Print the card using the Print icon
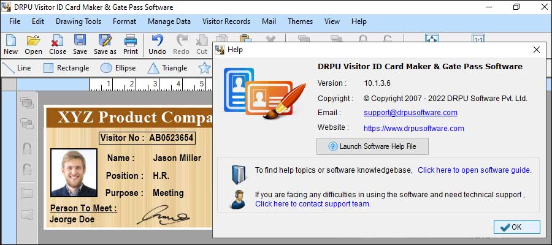The image size is (552, 245). (131, 44)
